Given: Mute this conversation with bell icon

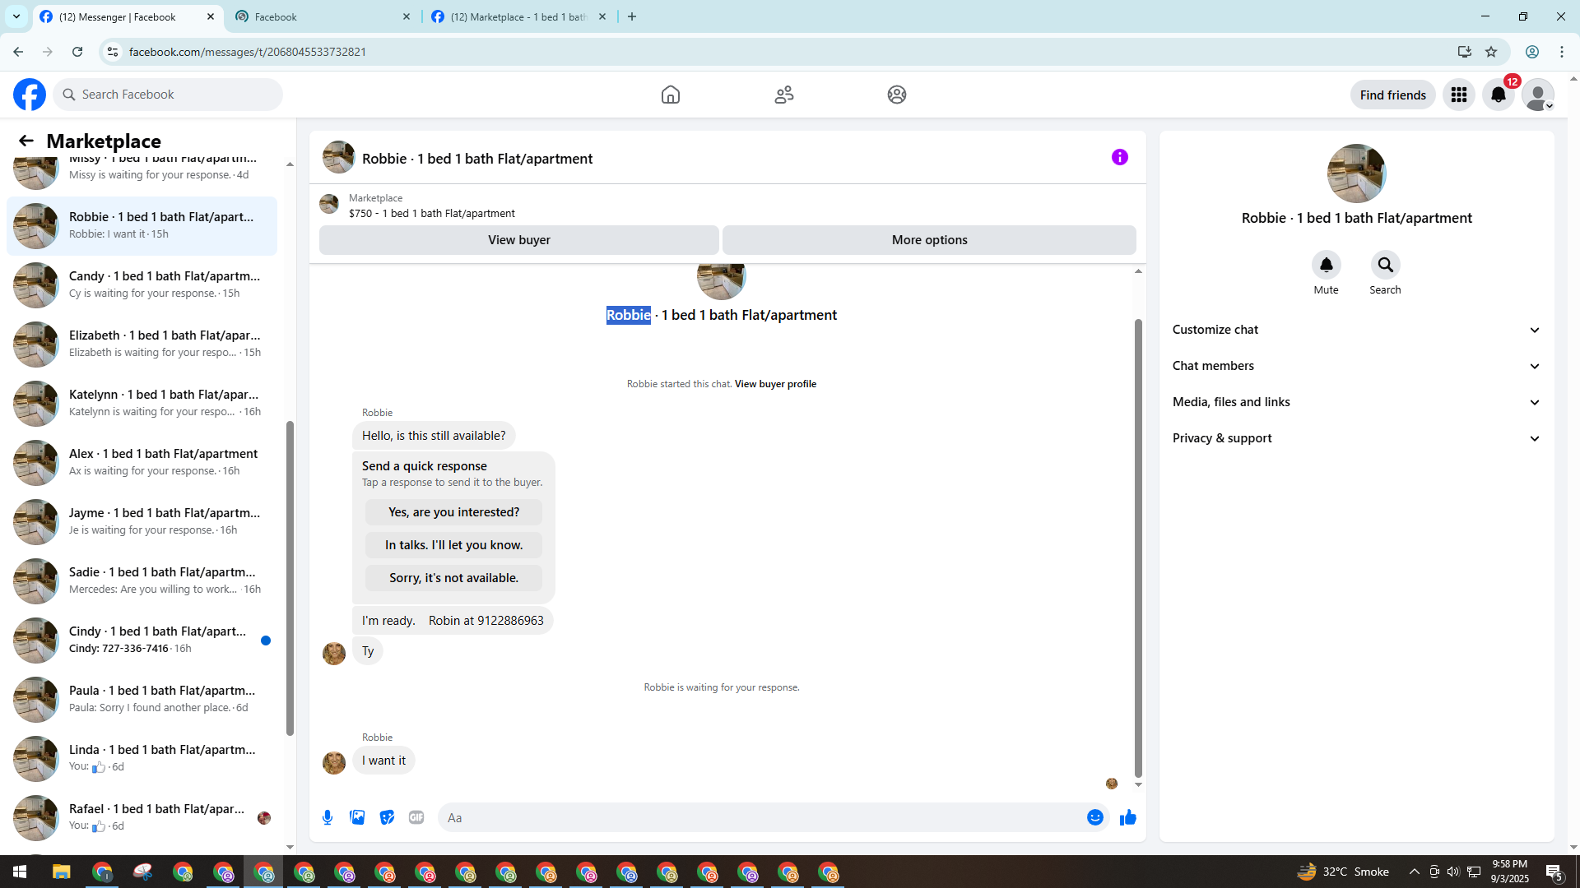Looking at the screenshot, I should (x=1326, y=265).
